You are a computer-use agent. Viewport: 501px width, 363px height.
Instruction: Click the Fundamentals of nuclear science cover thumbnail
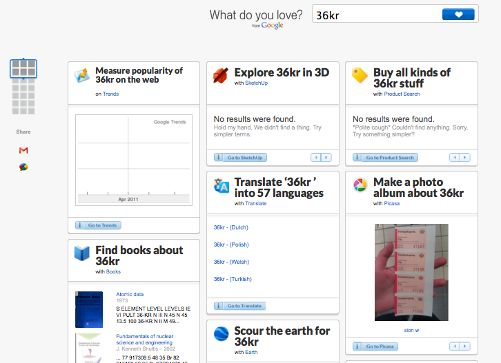[x=88, y=349]
